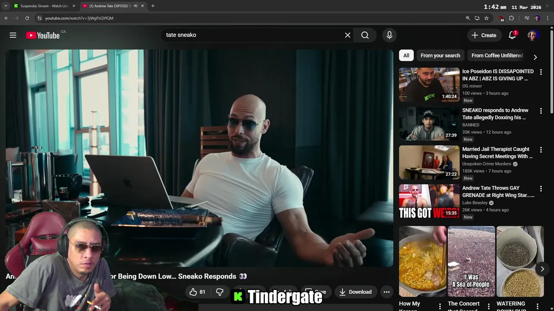The height and width of the screenshot is (311, 554).
Task: Open the browser zoom magnifier icon
Action: tap(468, 18)
